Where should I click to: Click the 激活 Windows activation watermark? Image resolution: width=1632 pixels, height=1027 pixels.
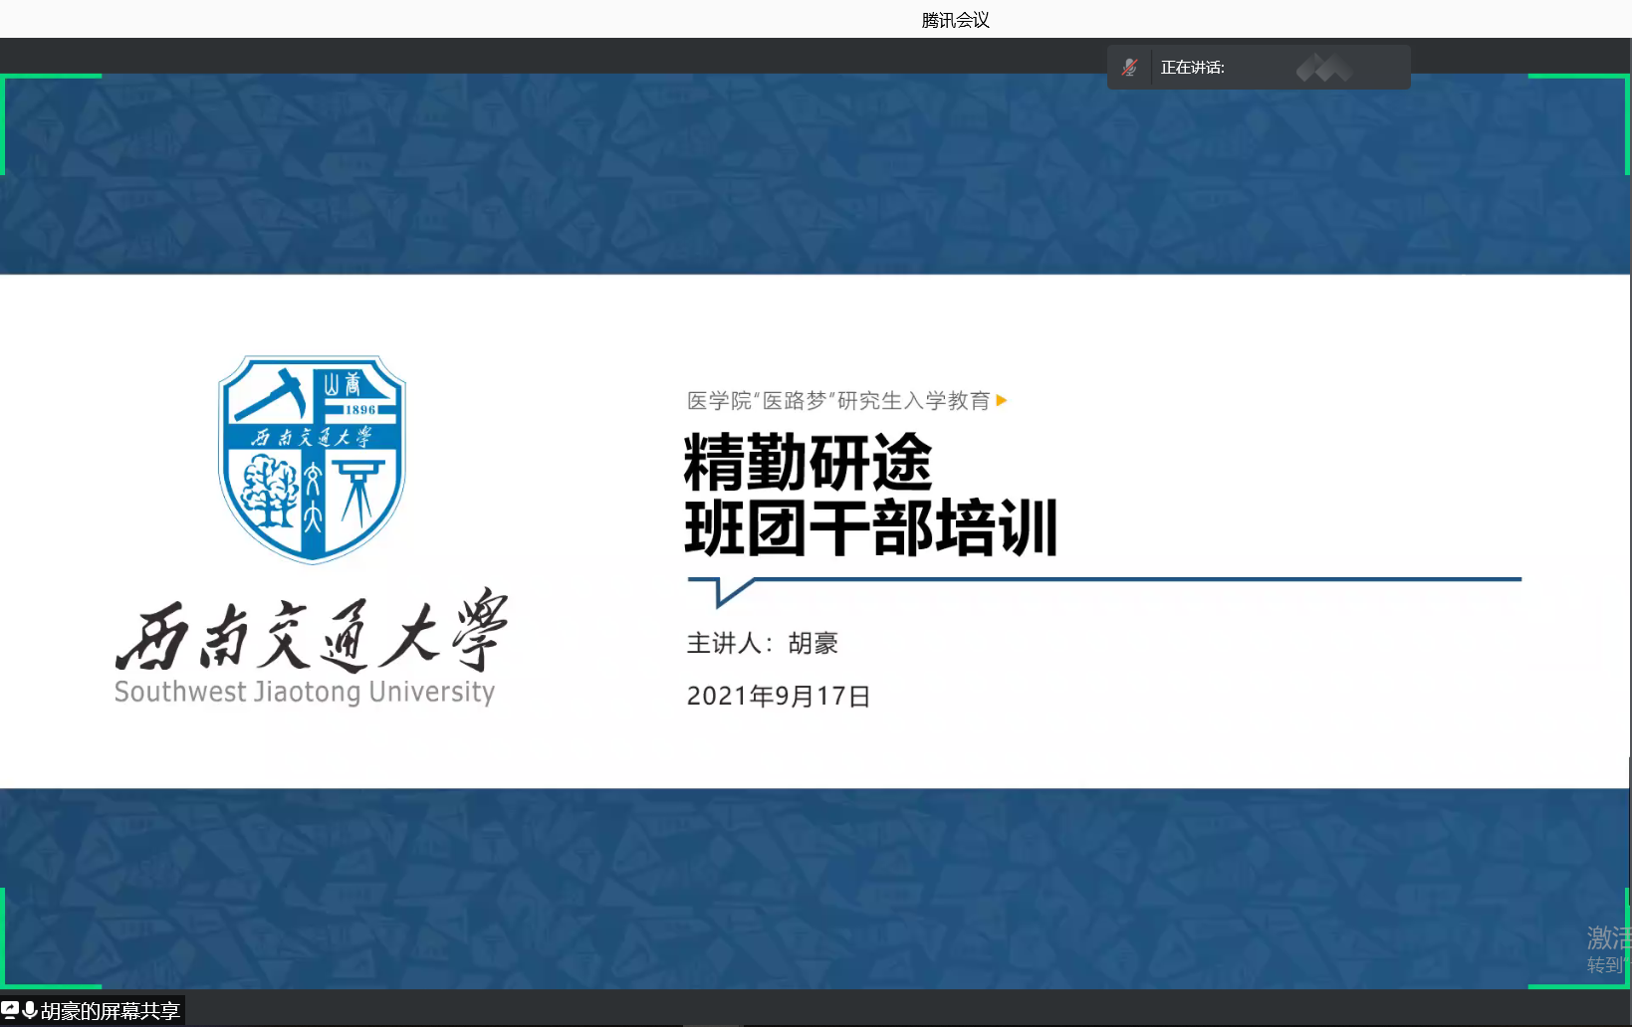coord(1607,949)
